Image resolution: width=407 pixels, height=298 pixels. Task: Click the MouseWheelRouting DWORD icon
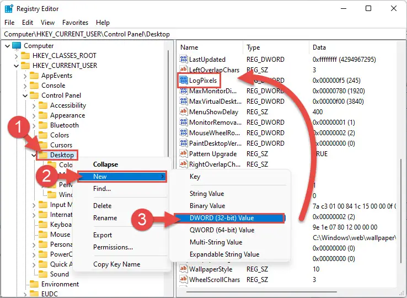click(x=184, y=133)
